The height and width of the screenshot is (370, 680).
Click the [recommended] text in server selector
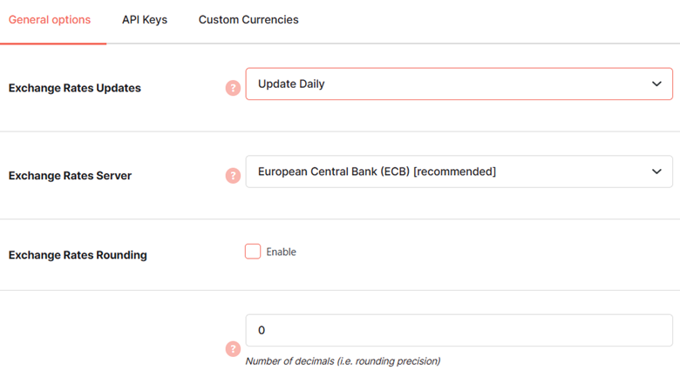click(x=454, y=172)
